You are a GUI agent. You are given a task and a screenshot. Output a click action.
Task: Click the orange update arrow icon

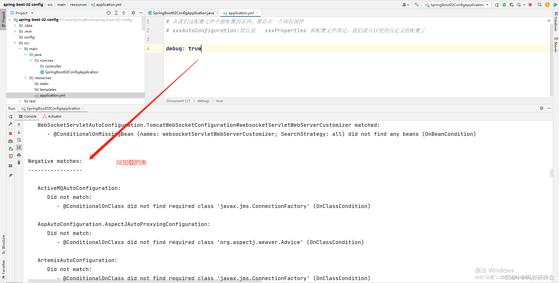click(547, 5)
